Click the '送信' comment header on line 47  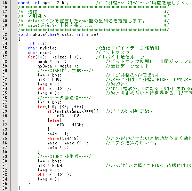click(32, 12)
